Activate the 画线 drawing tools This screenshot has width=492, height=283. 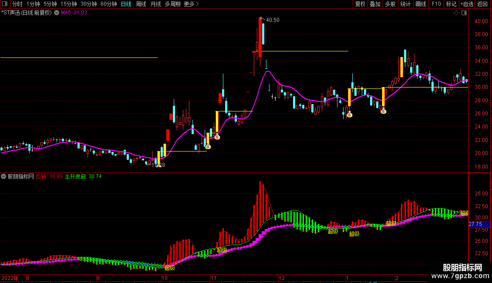pos(421,4)
